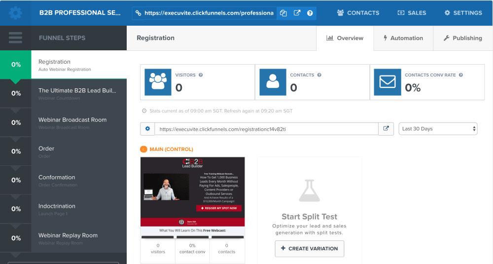Image resolution: width=493 pixels, height=264 pixels.
Task: Click the Create Variation button
Action: 310,249
